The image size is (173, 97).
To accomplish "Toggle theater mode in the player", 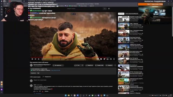I will (x=111, y=59).
